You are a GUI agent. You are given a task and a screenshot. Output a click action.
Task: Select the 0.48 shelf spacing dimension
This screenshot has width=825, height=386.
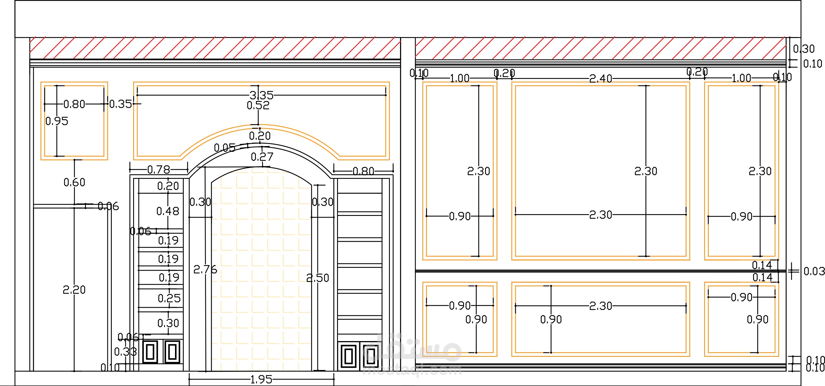[167, 211]
